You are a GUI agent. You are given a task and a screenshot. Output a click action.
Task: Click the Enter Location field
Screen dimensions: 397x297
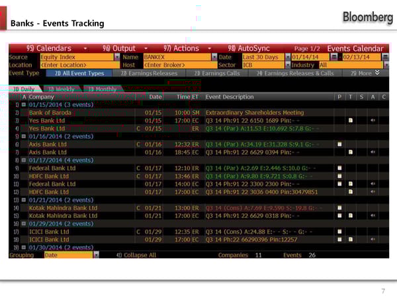[80, 65]
